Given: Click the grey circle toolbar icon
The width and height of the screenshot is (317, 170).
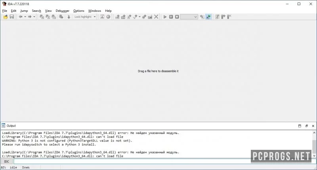Looking at the screenshot, I should coord(108,17).
